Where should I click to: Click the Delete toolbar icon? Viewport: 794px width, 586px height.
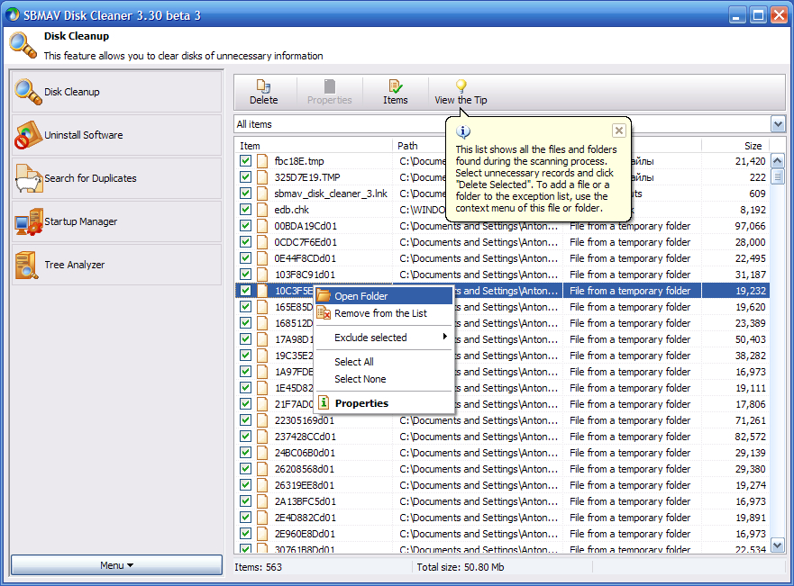(263, 86)
